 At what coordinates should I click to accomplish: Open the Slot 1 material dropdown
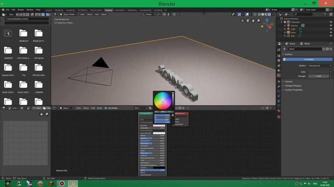(x=140, y=108)
